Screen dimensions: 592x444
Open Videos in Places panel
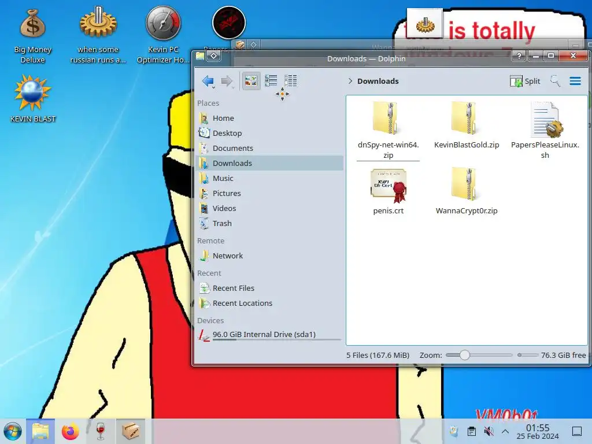click(269, 208)
